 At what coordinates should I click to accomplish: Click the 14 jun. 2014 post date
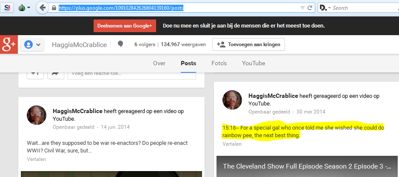click(115, 127)
